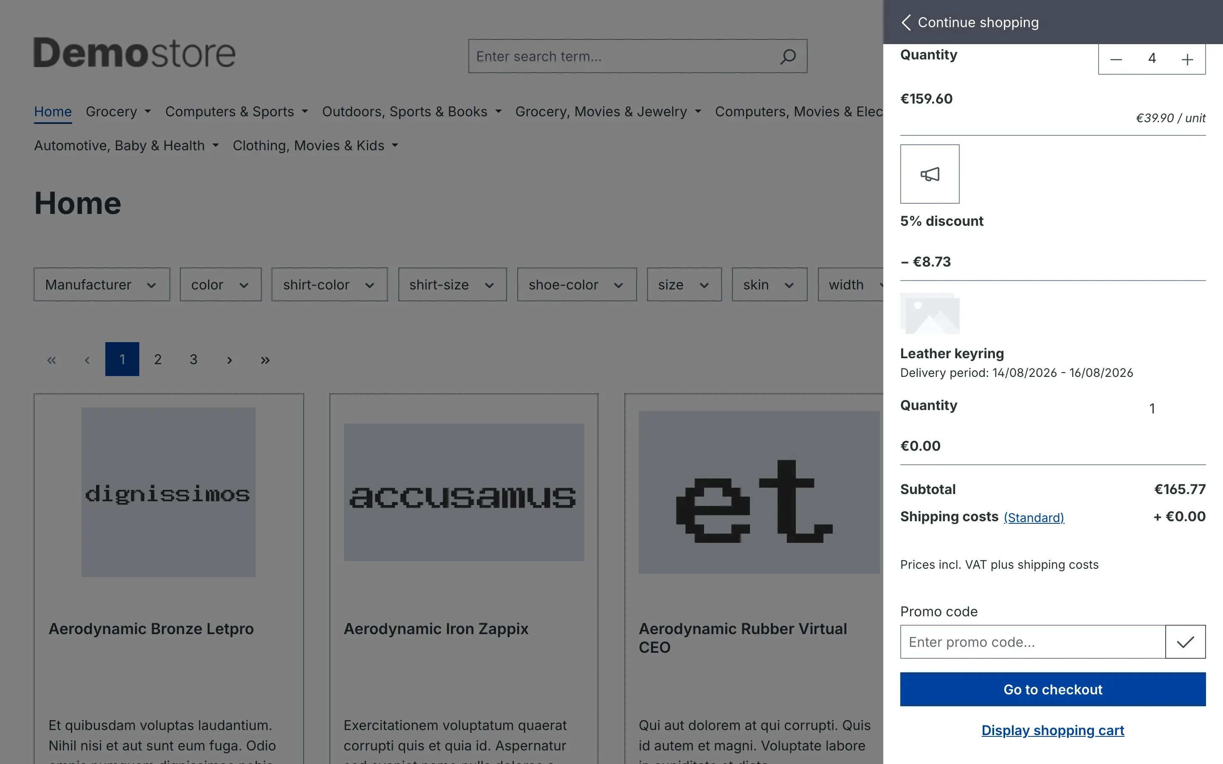Expand the shoe-color filter dropdown
This screenshot has height=764, width=1223.
[x=577, y=284]
